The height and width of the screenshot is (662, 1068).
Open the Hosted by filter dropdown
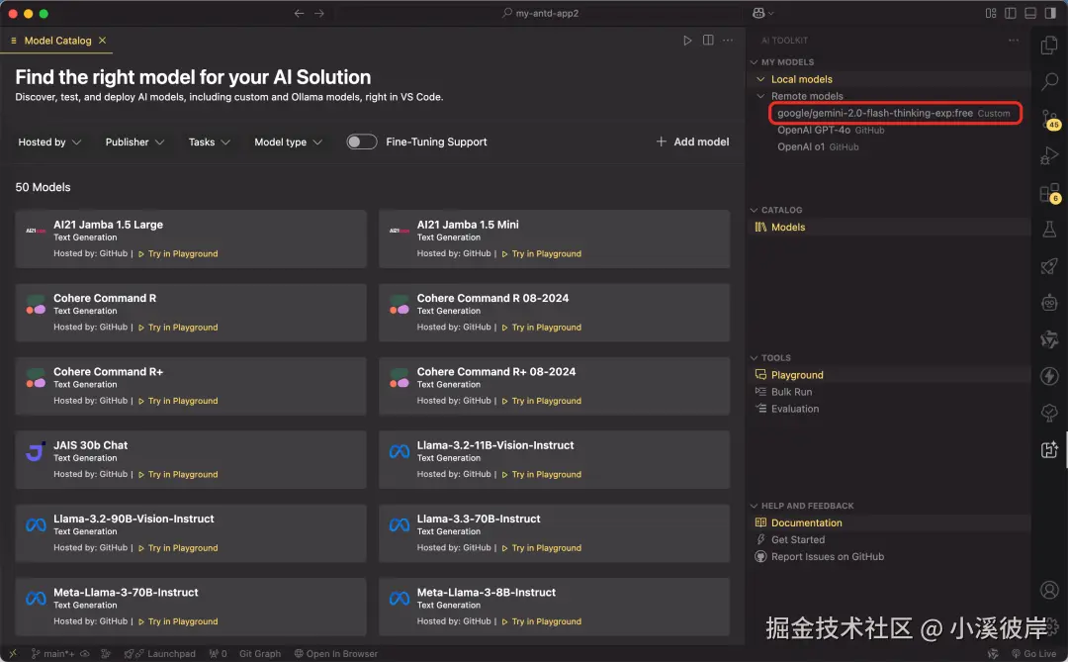49,142
